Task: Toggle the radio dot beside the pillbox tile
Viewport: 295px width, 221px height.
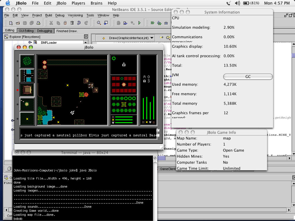Action: 18,104
